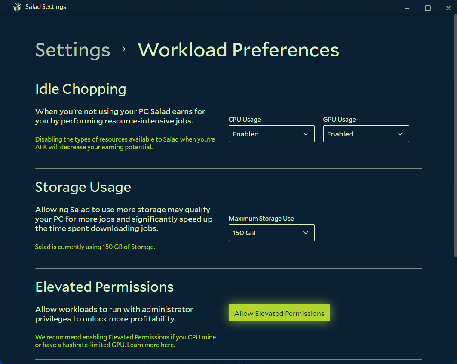Maximize the Salad Settings window

[428, 8]
